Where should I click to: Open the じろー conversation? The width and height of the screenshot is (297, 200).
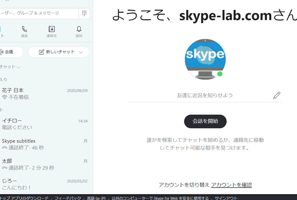pos(45,184)
